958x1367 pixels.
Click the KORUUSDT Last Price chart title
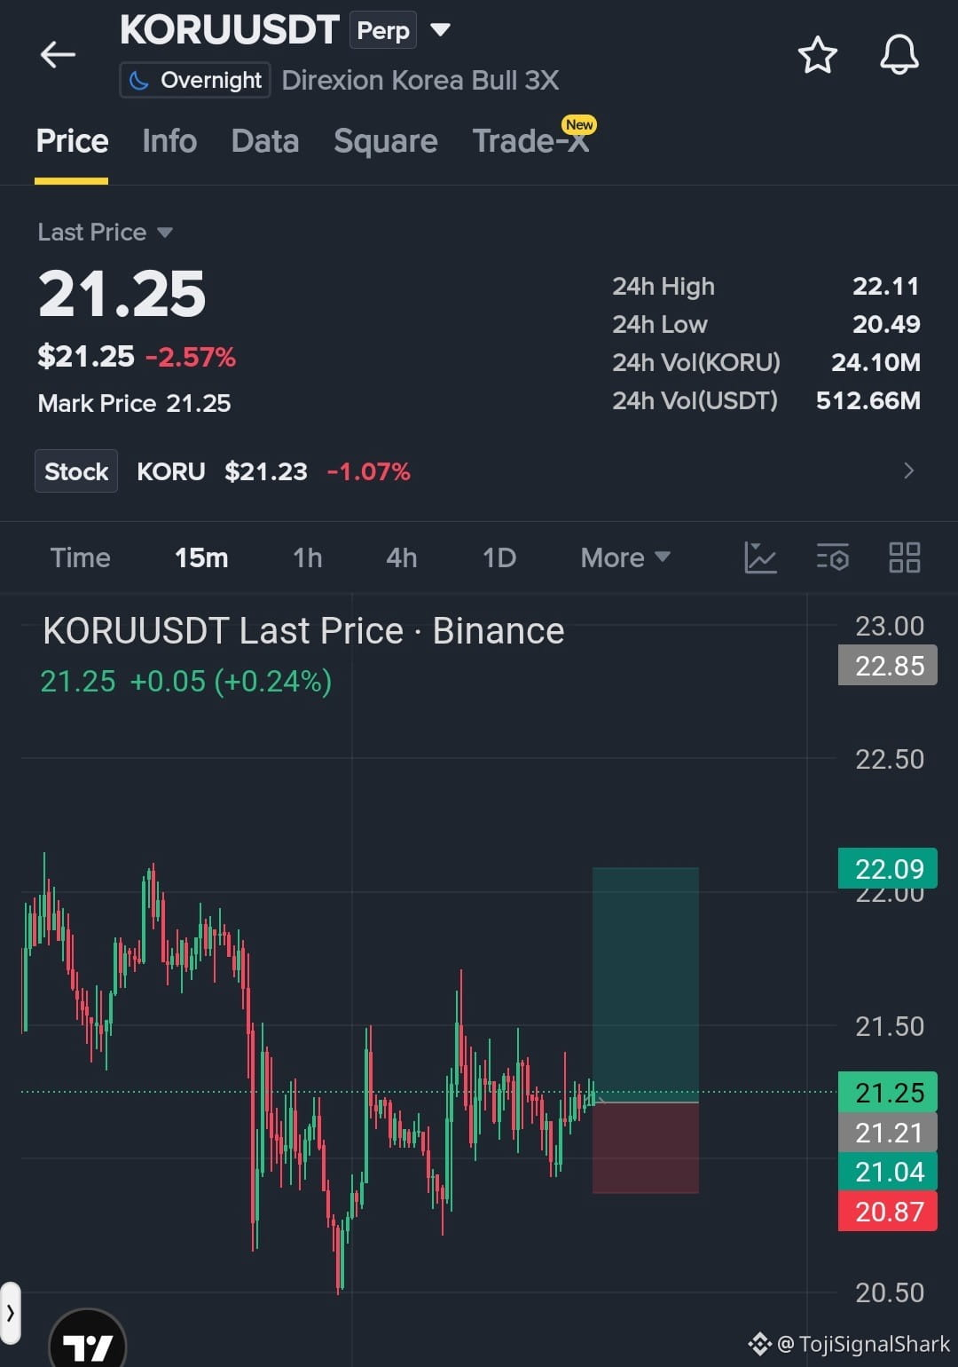(x=303, y=631)
